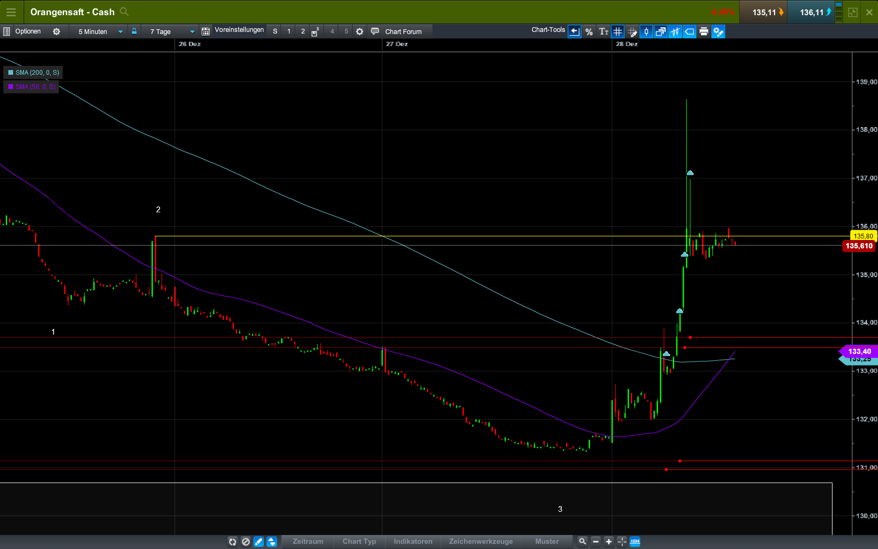The image size is (878, 549).
Task: Click the lock icon next to timeframe
Action: [134, 31]
